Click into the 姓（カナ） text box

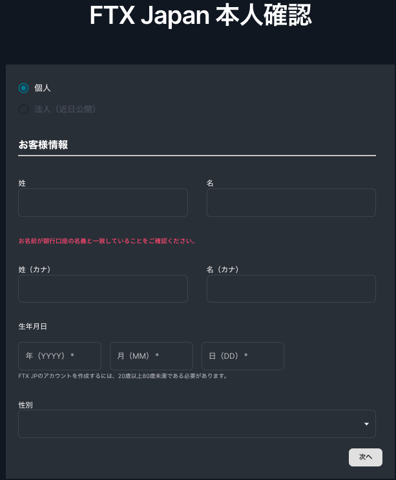pos(103,288)
